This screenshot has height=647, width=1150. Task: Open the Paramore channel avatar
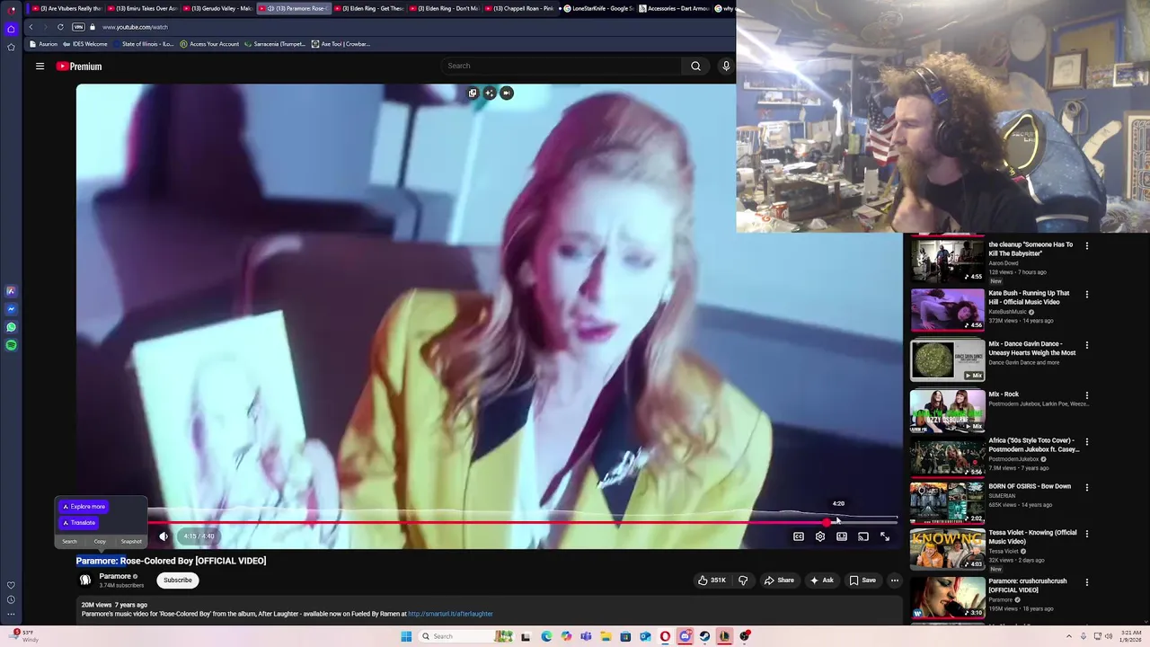tap(85, 581)
